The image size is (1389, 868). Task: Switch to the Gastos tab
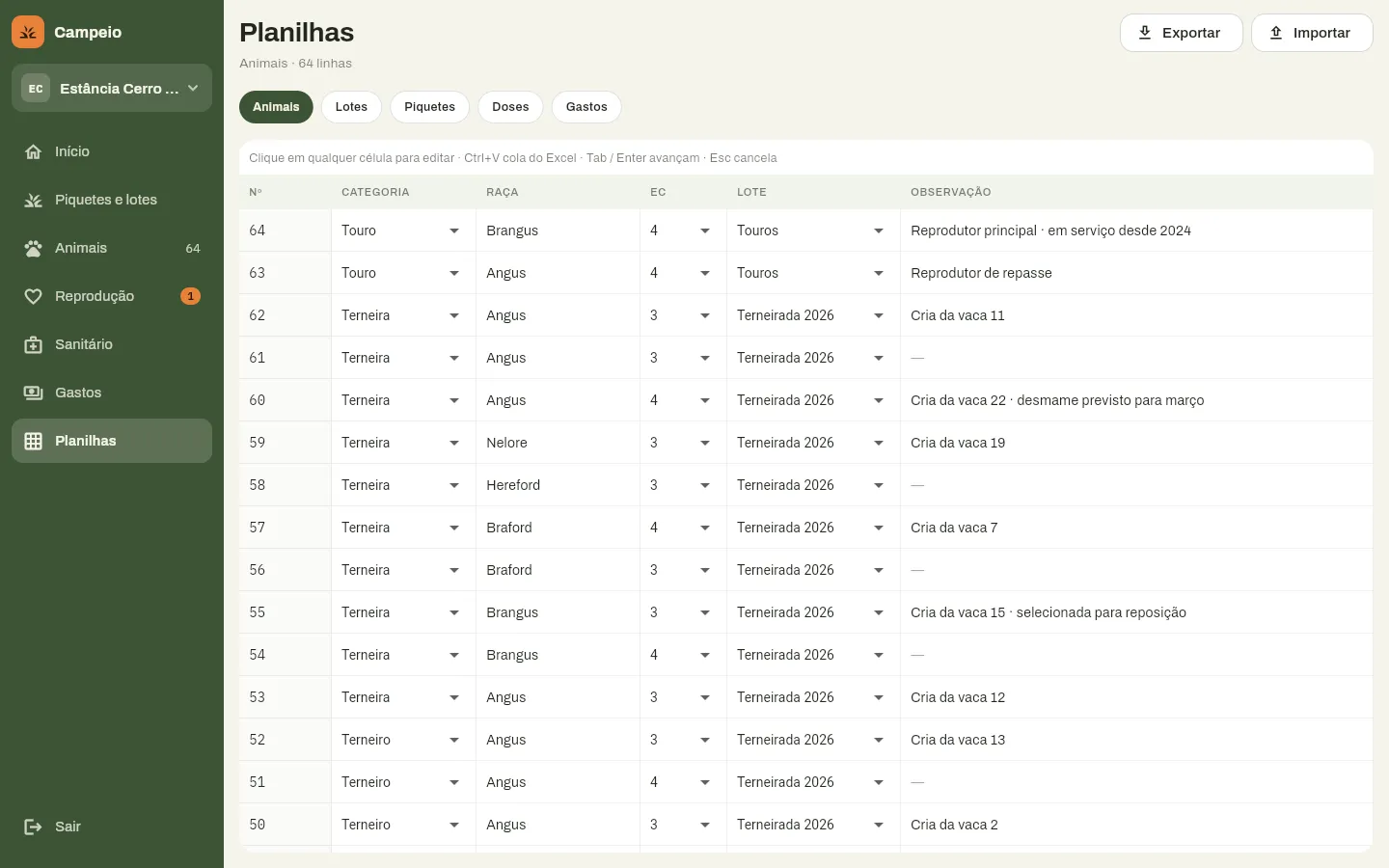pos(586,107)
